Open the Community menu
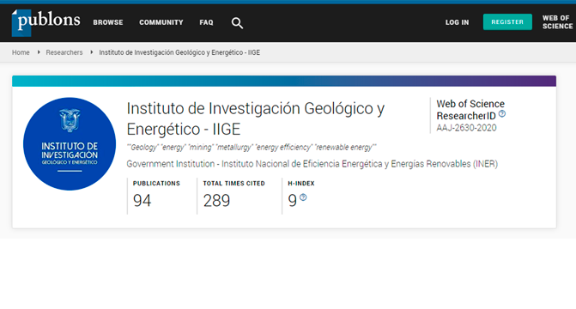This screenshot has height=309, width=576. [x=161, y=22]
